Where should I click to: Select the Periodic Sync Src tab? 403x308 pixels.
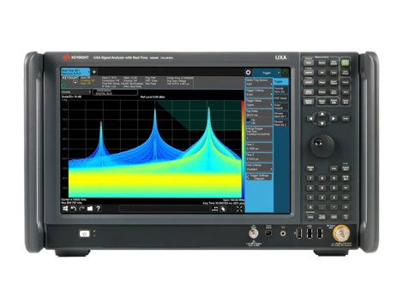pyautogui.click(x=280, y=90)
